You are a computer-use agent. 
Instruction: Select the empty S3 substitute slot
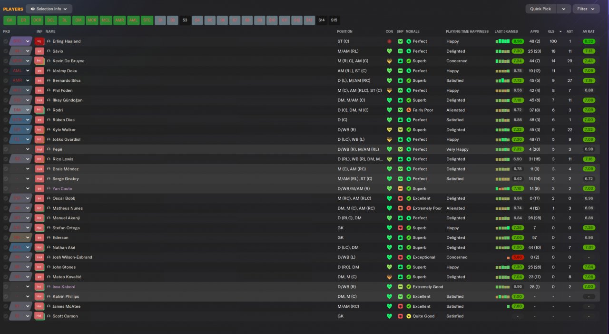pyautogui.click(x=185, y=20)
